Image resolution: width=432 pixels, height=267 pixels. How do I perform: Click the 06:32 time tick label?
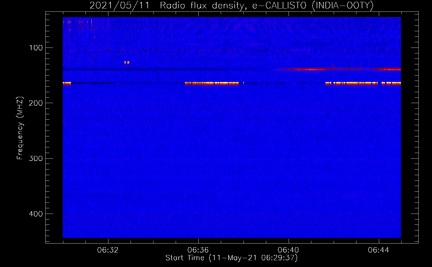(x=108, y=250)
